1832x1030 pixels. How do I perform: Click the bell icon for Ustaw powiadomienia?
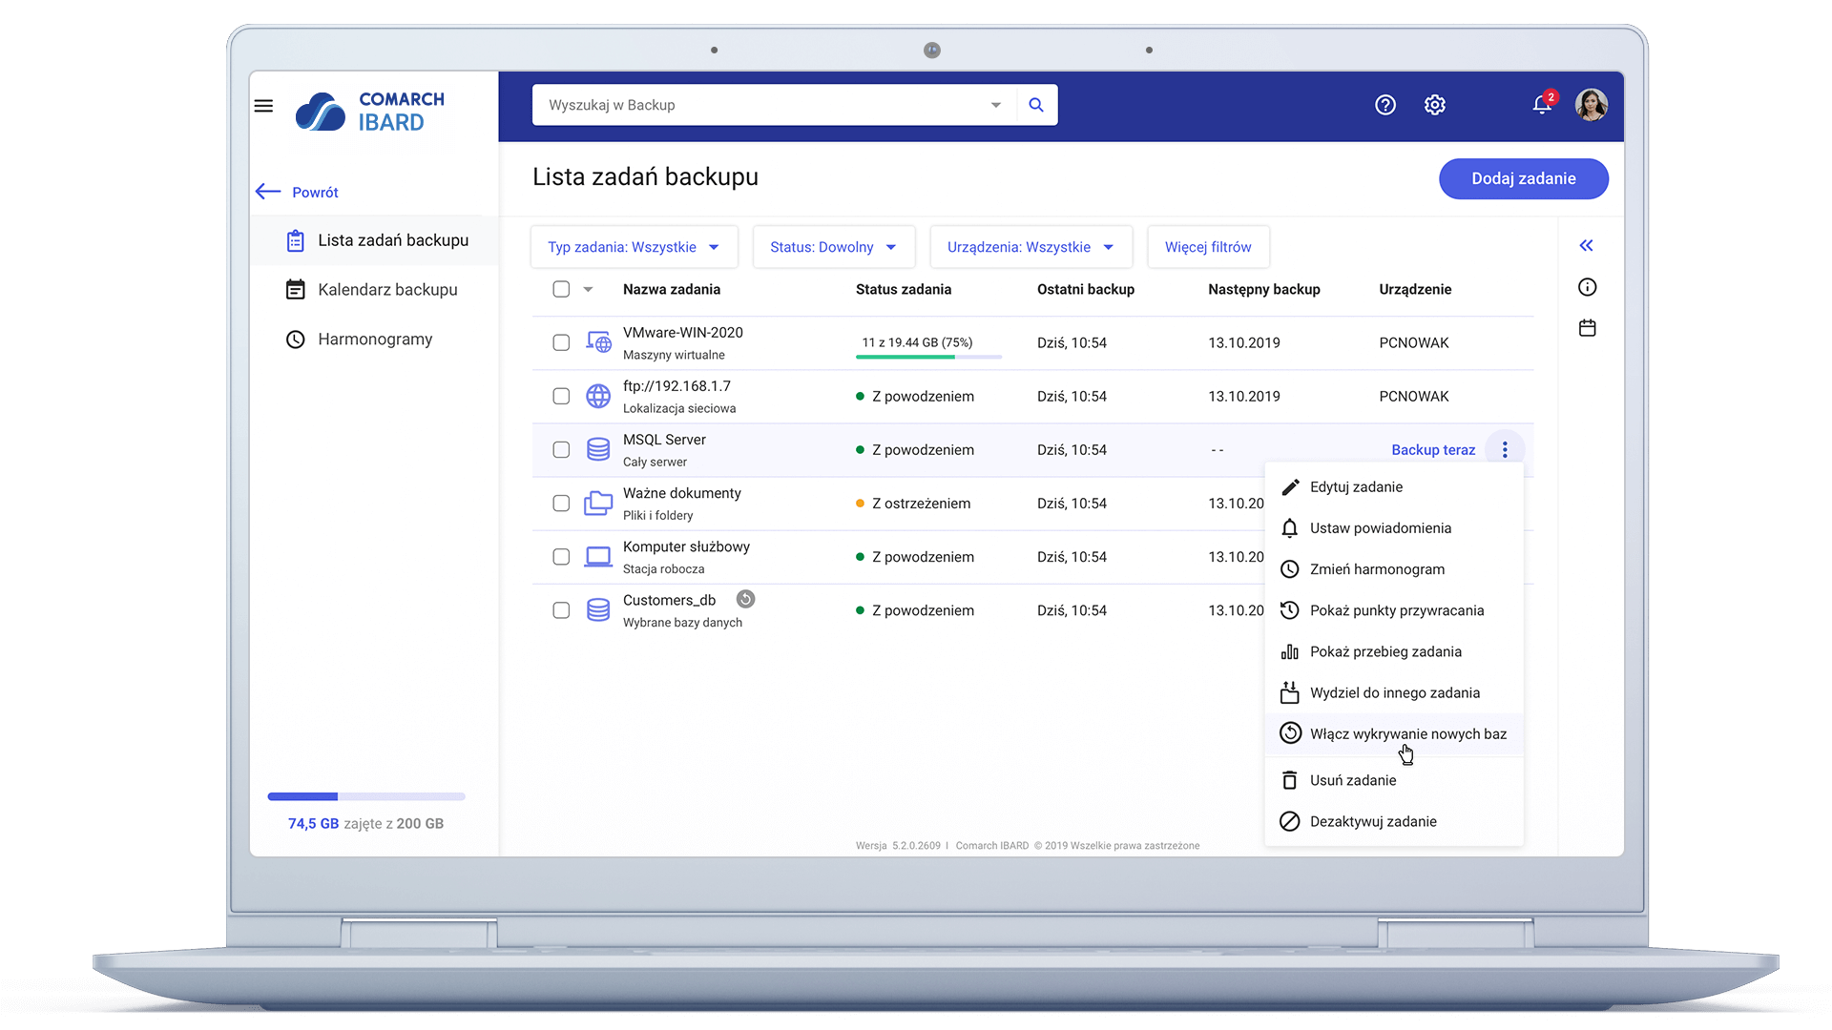(x=1290, y=528)
